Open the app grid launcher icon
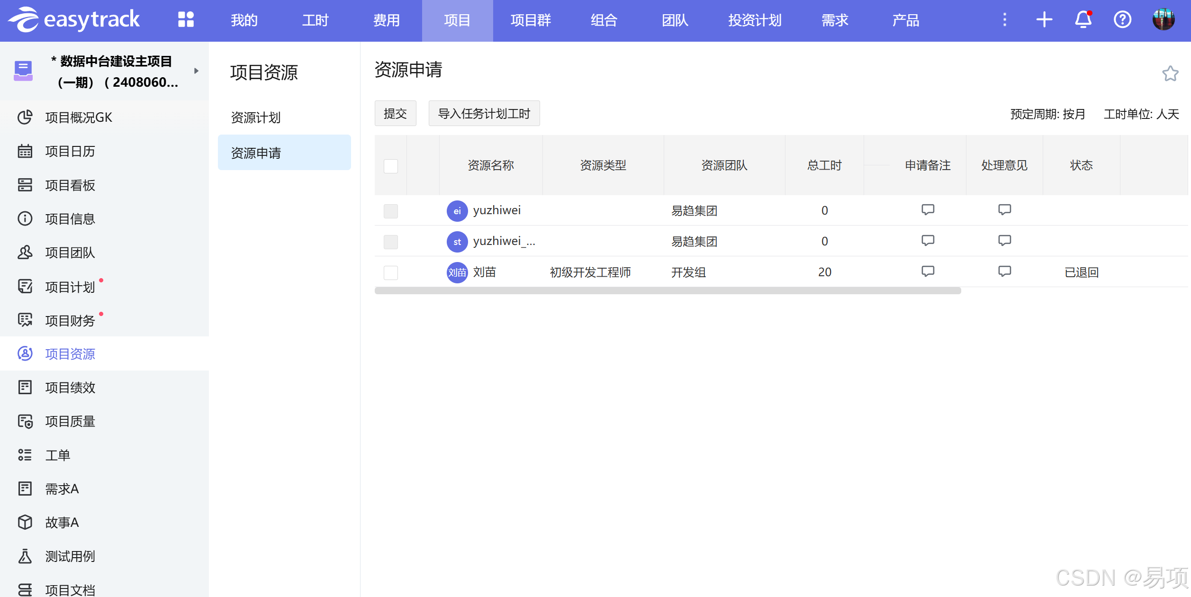The height and width of the screenshot is (597, 1191). 186,20
